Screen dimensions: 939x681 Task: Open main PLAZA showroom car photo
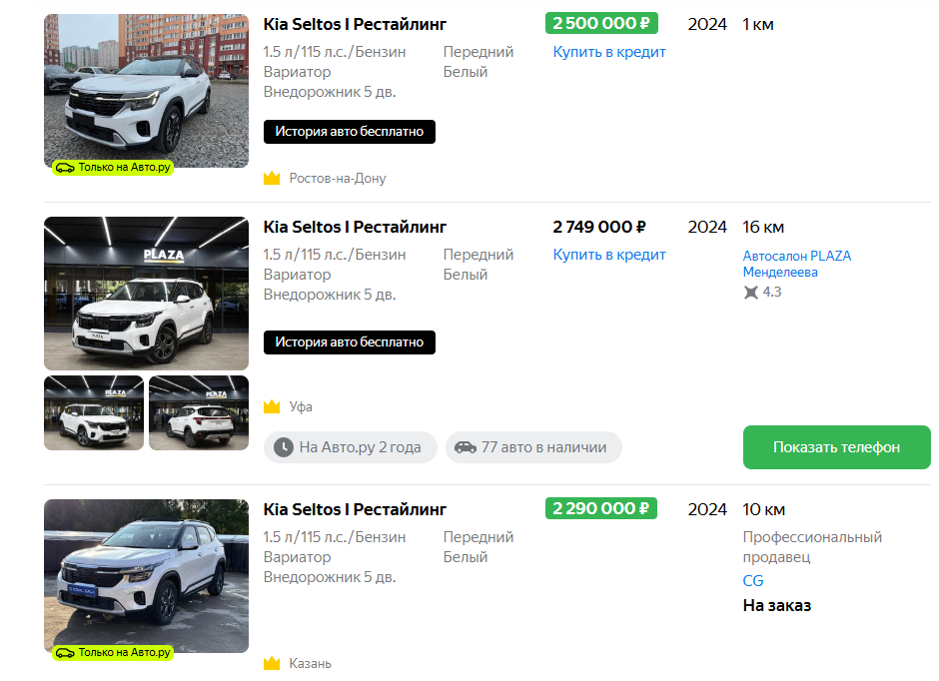(146, 294)
